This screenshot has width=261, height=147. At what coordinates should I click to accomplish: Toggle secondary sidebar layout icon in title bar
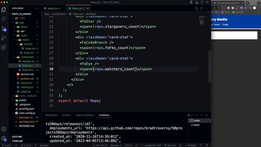coord(202,2)
